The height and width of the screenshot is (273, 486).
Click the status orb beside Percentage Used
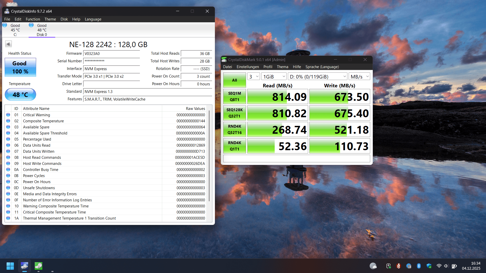point(8,139)
